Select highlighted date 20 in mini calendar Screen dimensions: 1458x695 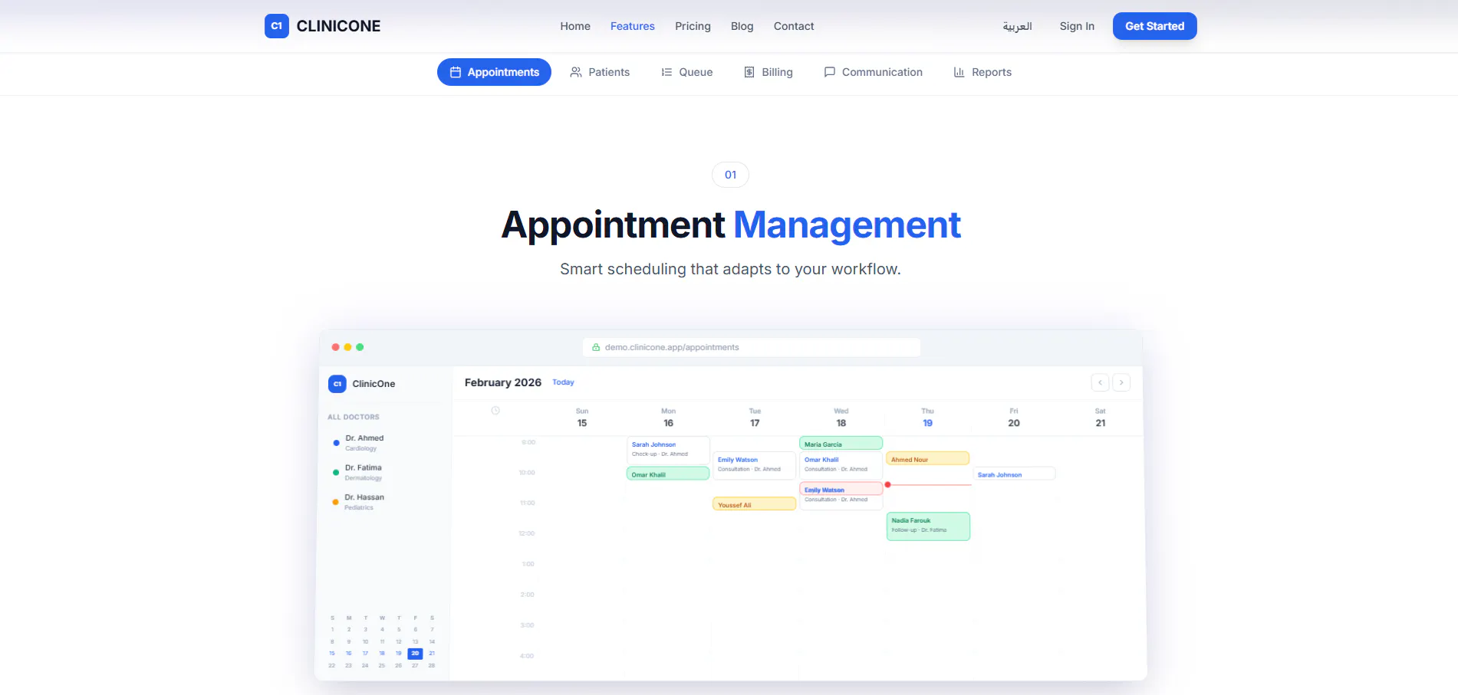[415, 654]
